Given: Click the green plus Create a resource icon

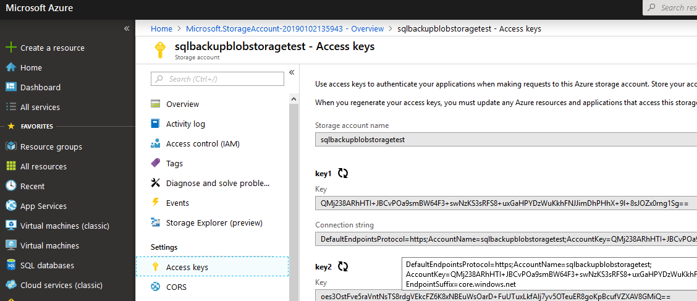Looking at the screenshot, I should tap(11, 48).
